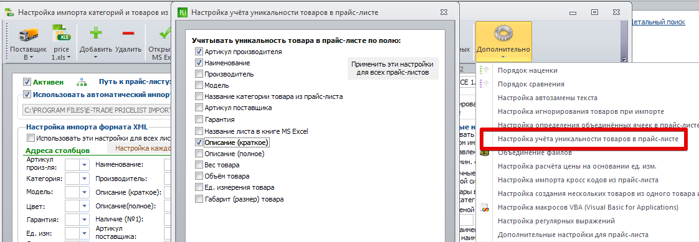Check Название листа в книге MS Excel

point(199,131)
